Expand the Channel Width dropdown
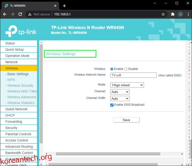192x166 pixels. (x=120, y=98)
